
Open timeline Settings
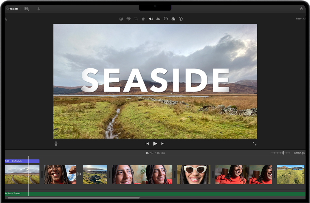(299, 153)
